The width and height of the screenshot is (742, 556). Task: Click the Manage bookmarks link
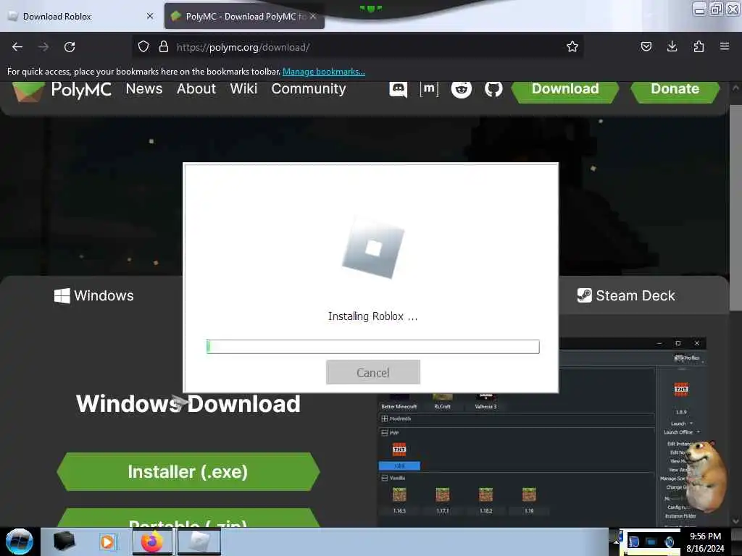[x=324, y=72]
